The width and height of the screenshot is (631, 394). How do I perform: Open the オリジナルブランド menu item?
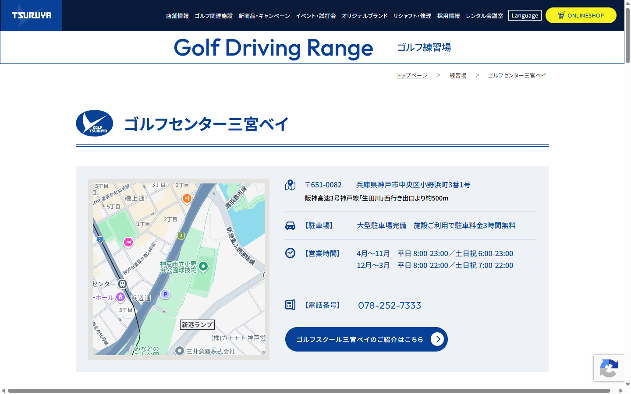pyautogui.click(x=365, y=16)
